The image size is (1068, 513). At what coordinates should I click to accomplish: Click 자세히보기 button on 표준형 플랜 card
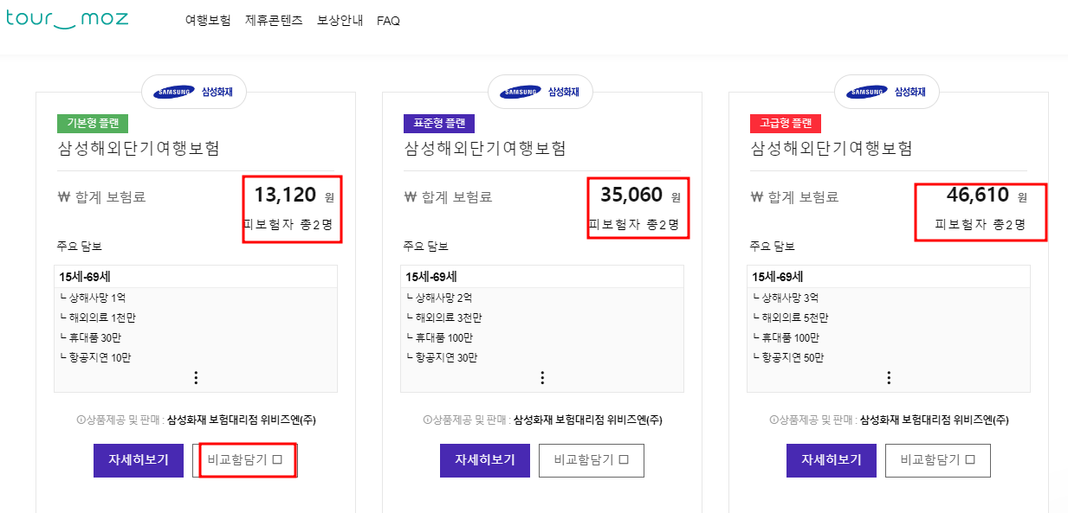(x=485, y=459)
